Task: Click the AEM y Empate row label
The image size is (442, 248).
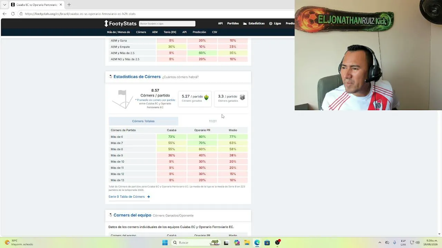Action: pos(120,47)
